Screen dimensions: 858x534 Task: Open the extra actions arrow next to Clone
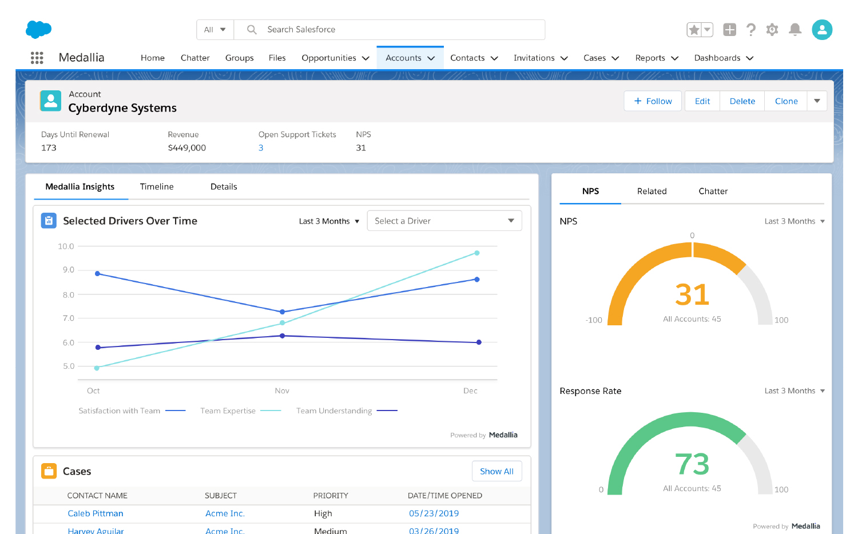tap(817, 101)
